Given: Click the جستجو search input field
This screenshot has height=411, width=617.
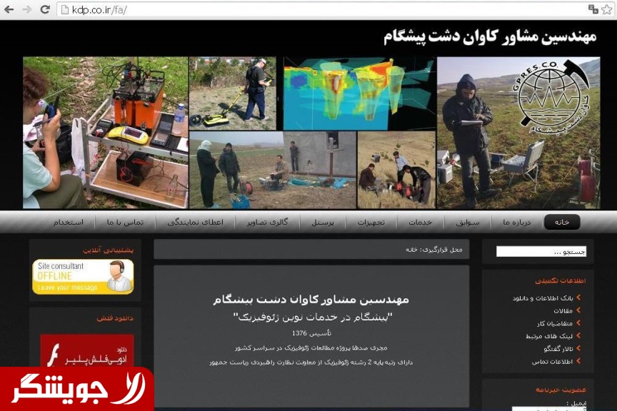Looking at the screenshot, I should [541, 251].
